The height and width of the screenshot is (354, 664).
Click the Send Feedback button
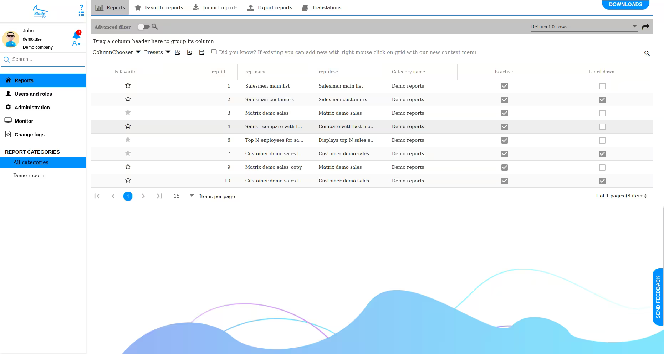658,297
